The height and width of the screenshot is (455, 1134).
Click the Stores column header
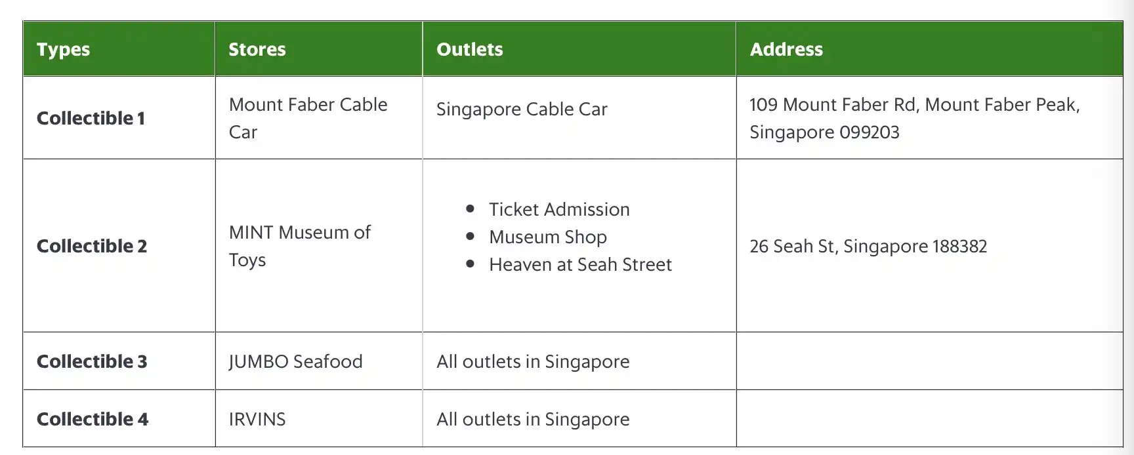(x=257, y=49)
